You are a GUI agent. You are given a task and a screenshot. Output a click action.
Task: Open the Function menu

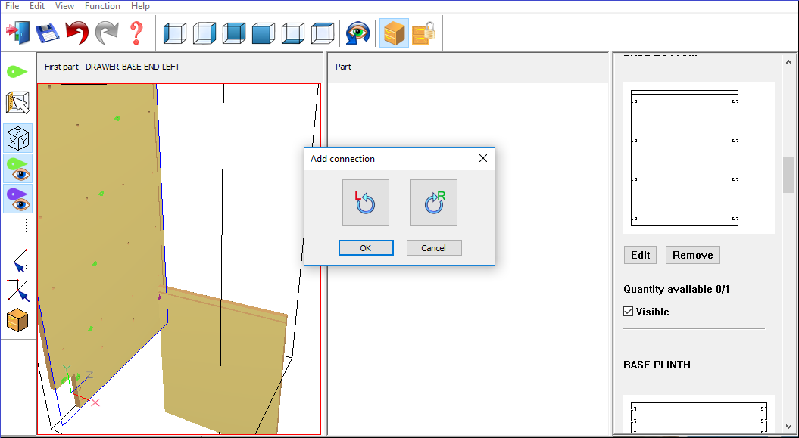[x=102, y=6]
